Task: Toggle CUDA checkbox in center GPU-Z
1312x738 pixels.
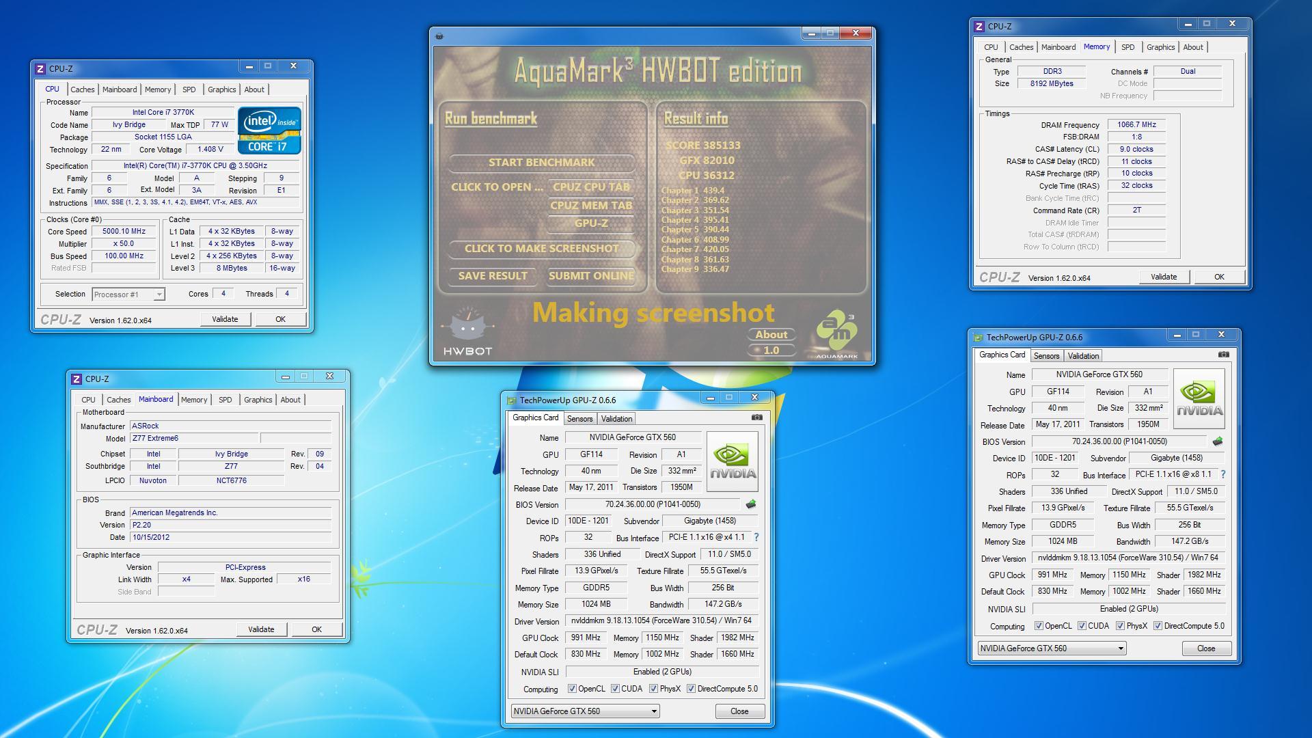Action: [615, 689]
